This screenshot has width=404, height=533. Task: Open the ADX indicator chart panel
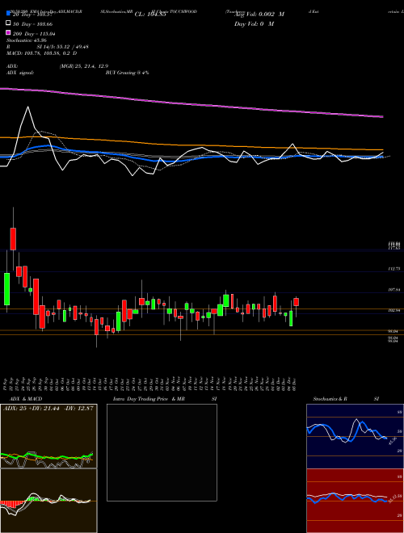48,436
